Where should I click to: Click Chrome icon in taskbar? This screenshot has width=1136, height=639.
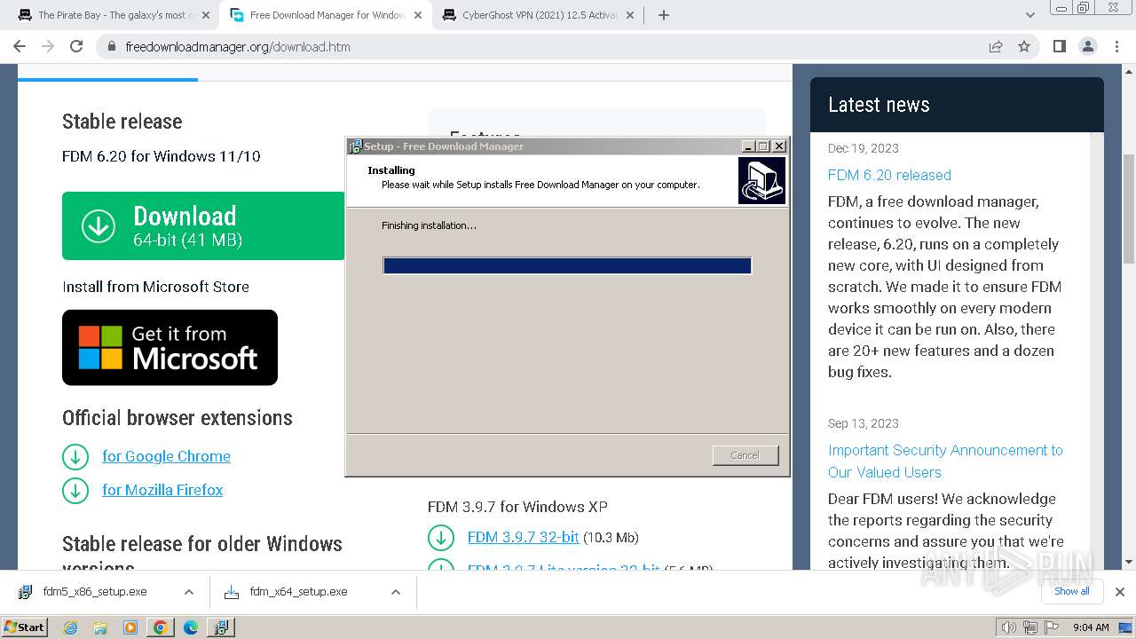[160, 627]
